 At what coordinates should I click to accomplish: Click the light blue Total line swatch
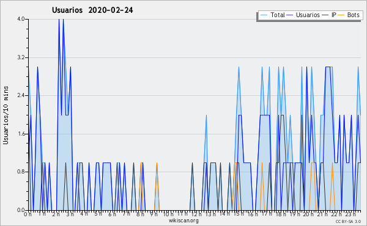click(x=264, y=15)
